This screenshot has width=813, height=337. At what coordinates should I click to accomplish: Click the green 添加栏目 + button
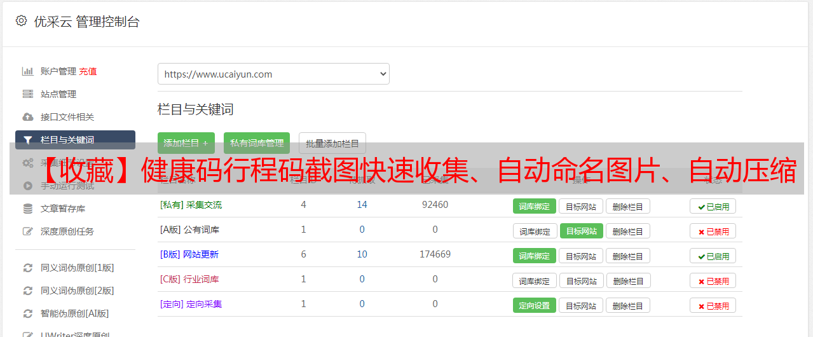(x=186, y=143)
